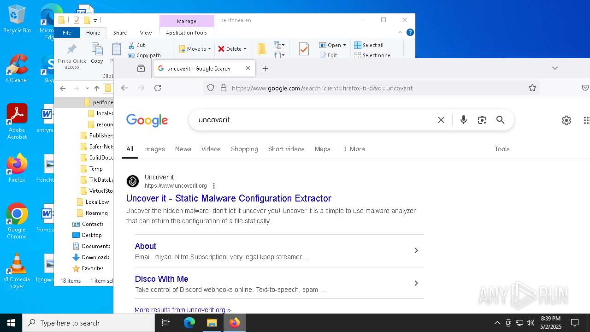
Task: Switch to Shopping search results
Action: pos(244,149)
